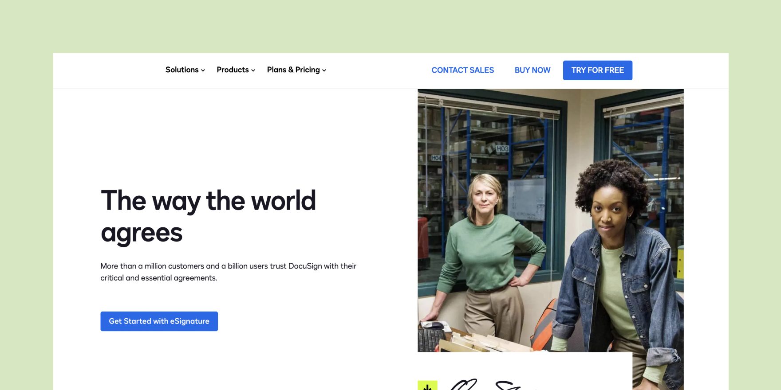Open the Products menu
Viewport: 781px width, 390px height.
point(233,70)
